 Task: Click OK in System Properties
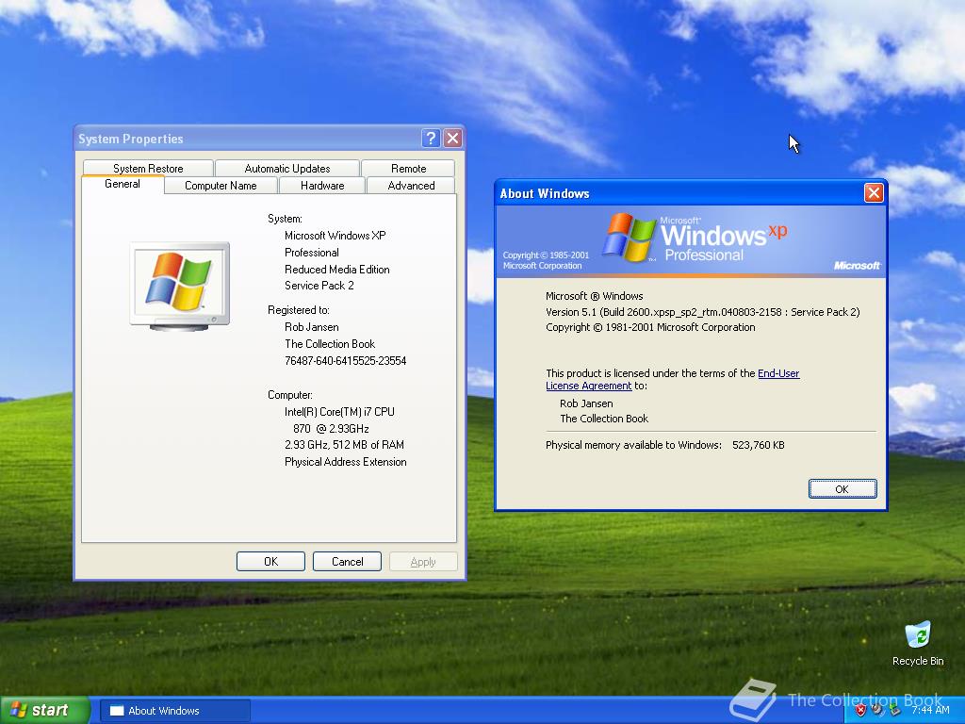[270, 562]
